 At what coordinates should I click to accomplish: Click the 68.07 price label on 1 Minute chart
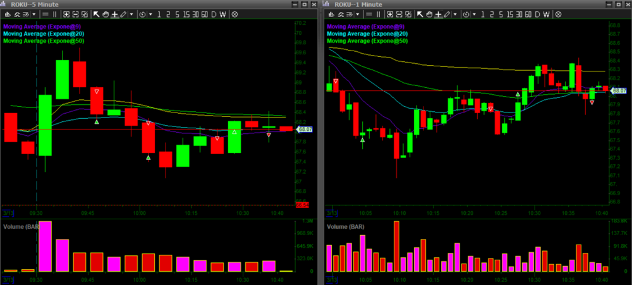[x=617, y=91]
